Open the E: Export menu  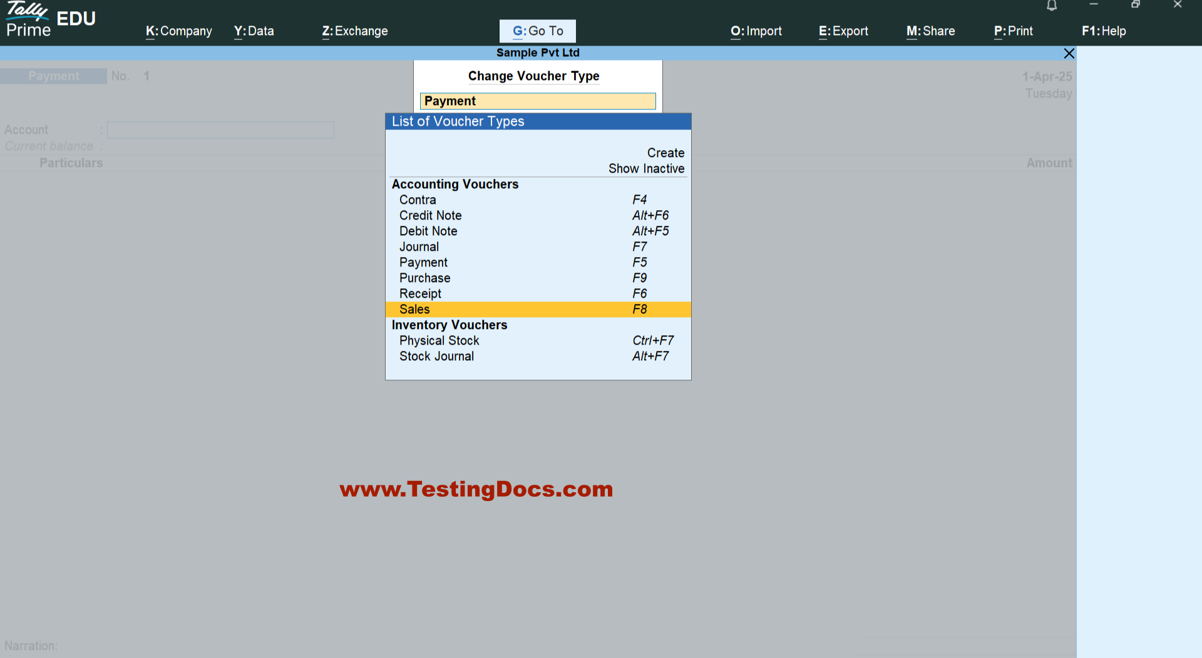click(x=843, y=31)
